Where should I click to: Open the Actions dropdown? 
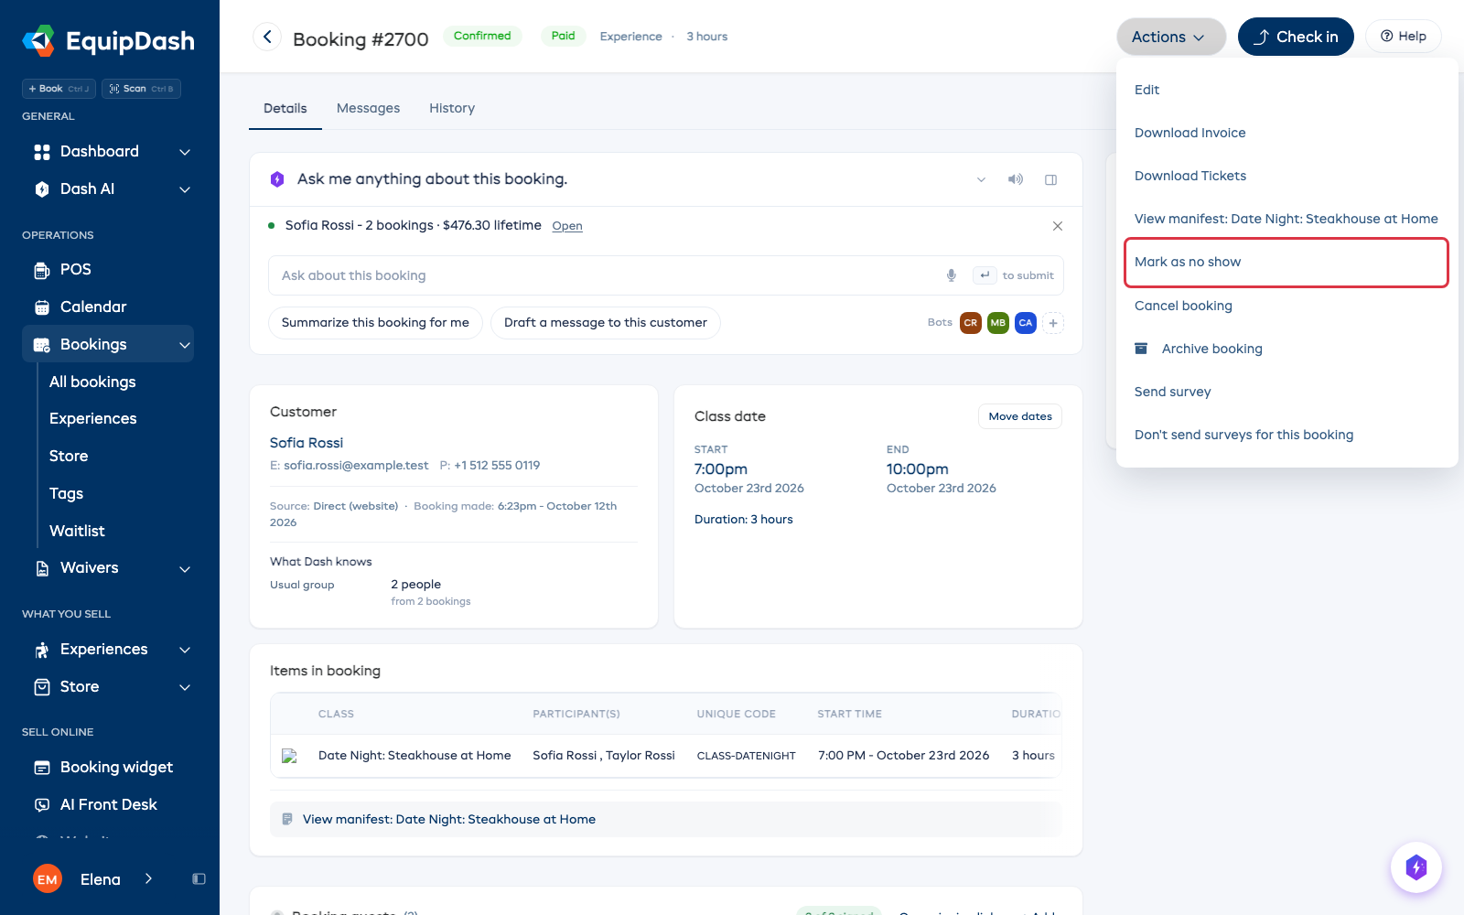pyautogui.click(x=1171, y=37)
